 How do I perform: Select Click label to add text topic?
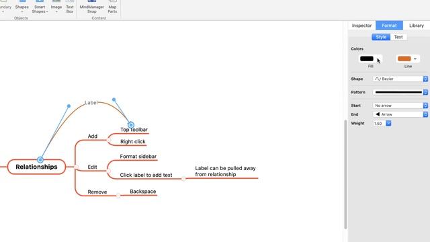146,175
